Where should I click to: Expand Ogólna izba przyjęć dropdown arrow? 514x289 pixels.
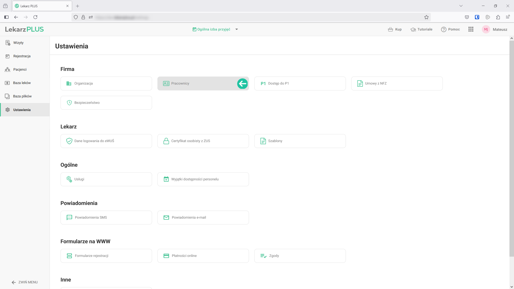[x=237, y=29]
